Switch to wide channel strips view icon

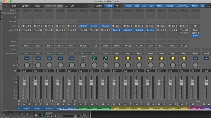click(x=208, y=6)
